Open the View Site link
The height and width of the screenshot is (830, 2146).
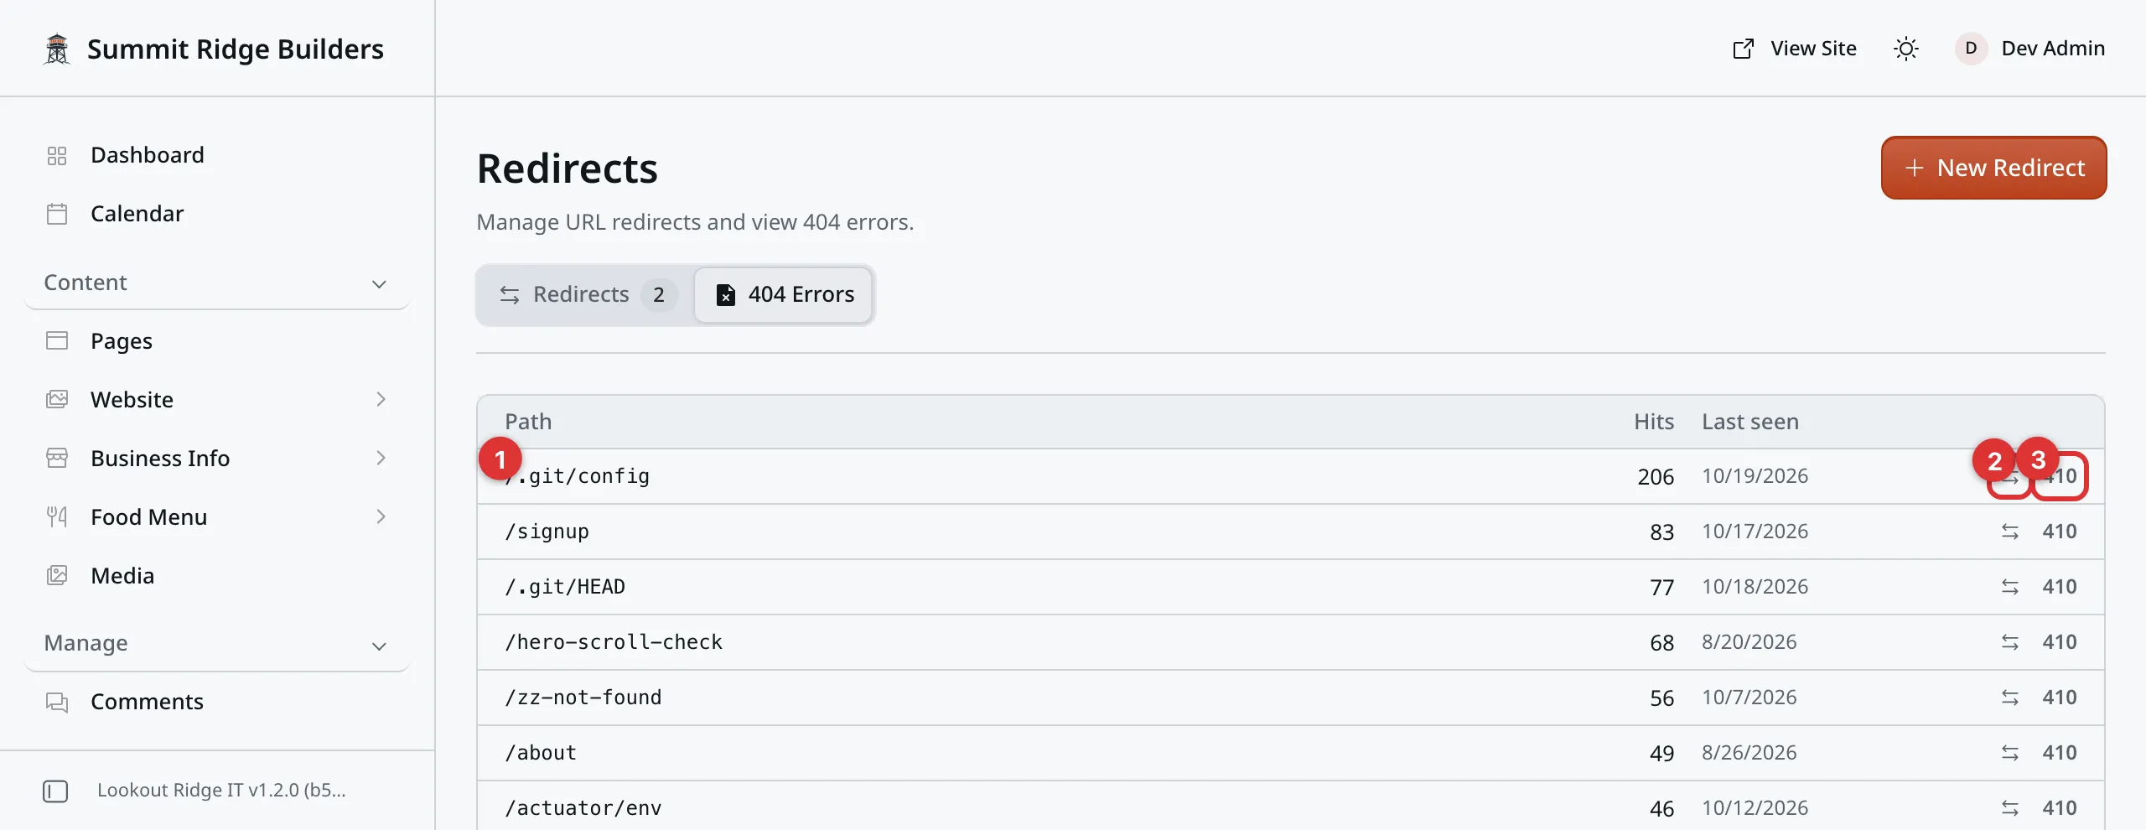1794,49
